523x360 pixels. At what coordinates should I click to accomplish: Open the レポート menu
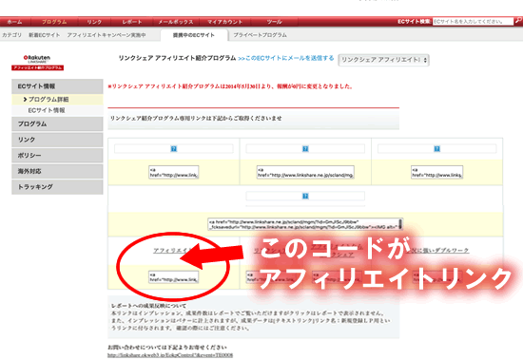click(132, 22)
